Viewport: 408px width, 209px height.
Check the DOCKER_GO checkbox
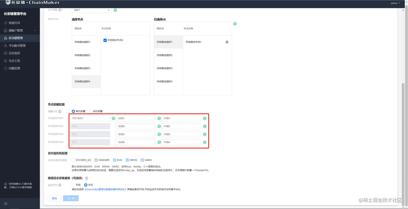point(73,160)
